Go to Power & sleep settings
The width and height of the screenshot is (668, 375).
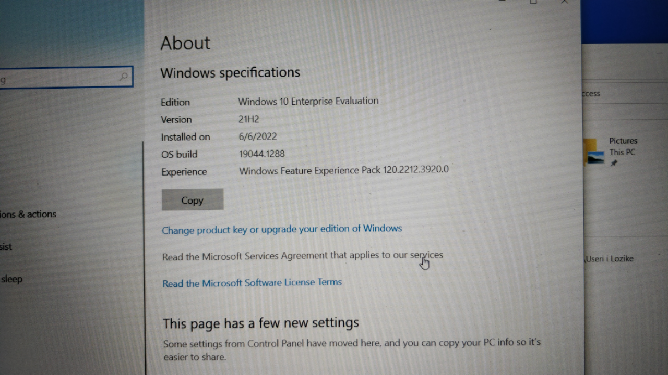(11, 279)
